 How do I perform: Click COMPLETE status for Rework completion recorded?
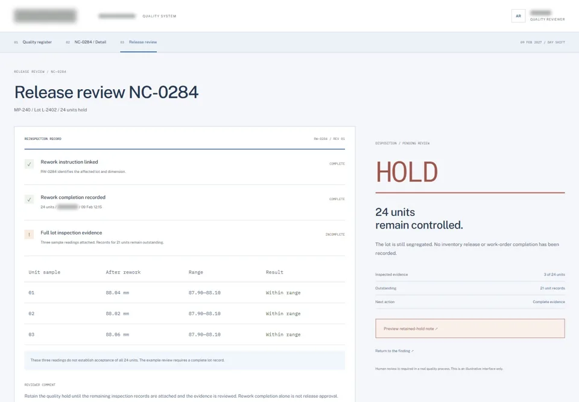[337, 199]
